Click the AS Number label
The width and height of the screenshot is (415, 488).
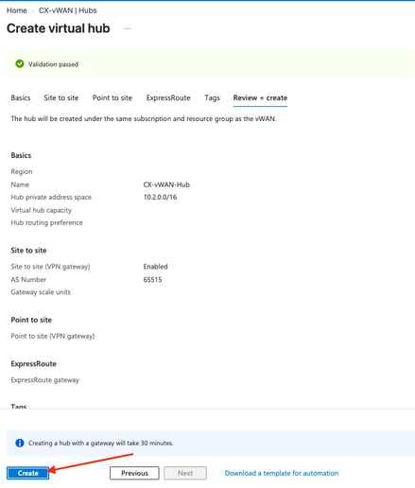28,279
